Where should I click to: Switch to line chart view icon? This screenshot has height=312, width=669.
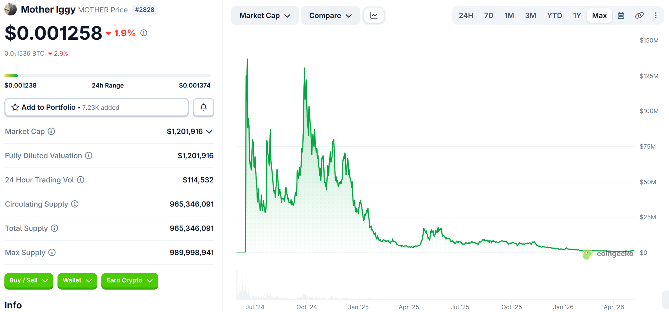pos(374,15)
